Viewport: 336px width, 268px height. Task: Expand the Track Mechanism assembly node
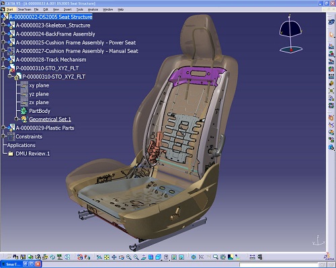[3, 59]
